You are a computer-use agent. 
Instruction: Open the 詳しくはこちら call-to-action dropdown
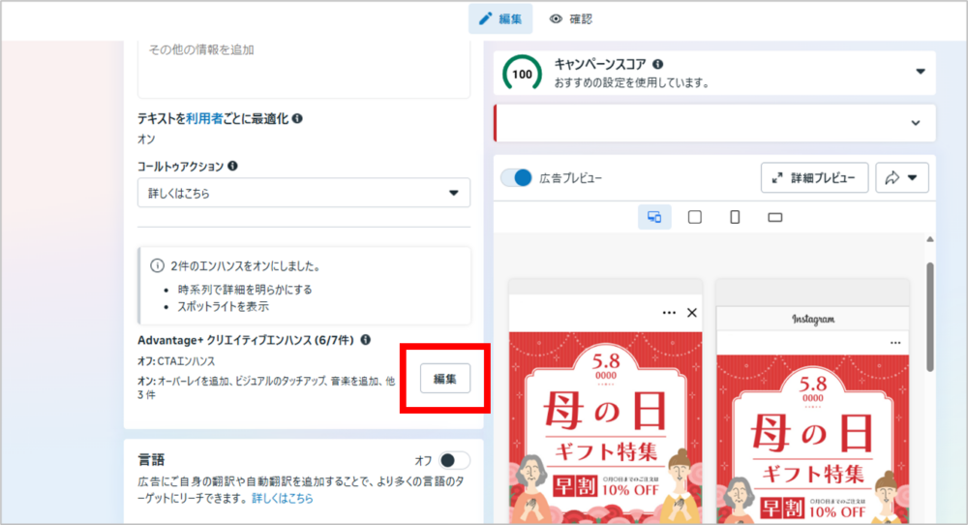[304, 193]
